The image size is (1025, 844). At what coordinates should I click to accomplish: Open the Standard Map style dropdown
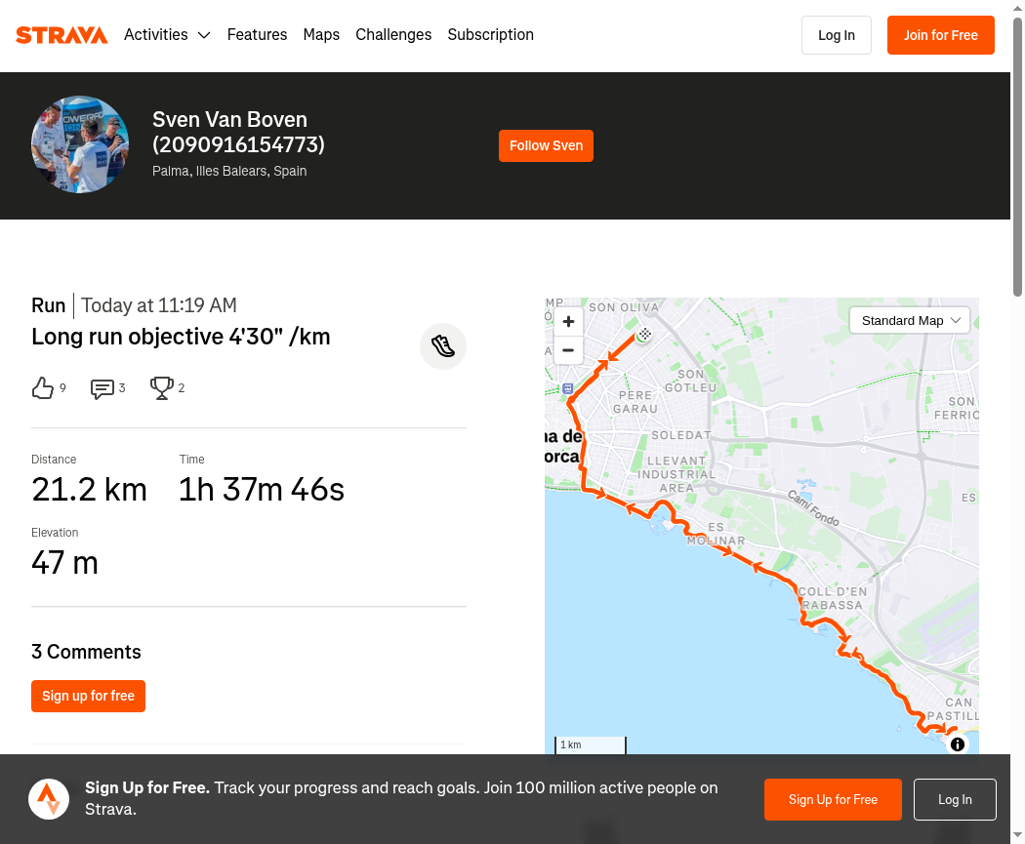(910, 321)
